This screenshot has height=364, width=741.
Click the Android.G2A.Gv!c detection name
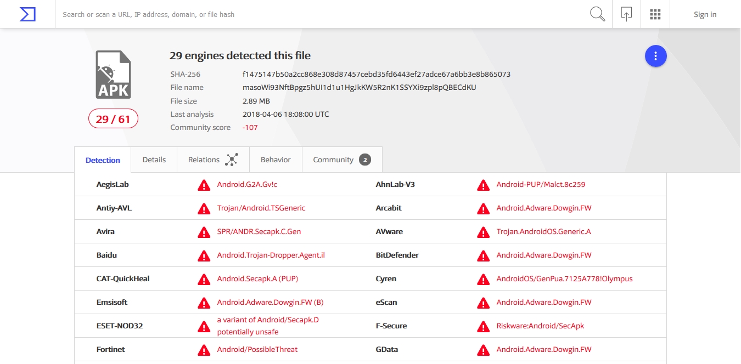(x=247, y=185)
